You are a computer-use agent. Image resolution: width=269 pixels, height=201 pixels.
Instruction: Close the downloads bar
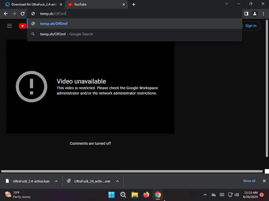[x=264, y=181]
